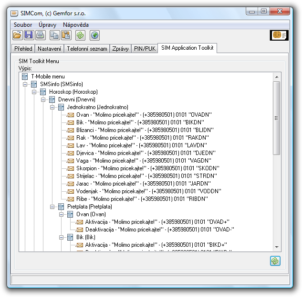This screenshot has width=302, height=297.
Task: Collapse the Jednokratno tree node
Action: click(x=52, y=107)
